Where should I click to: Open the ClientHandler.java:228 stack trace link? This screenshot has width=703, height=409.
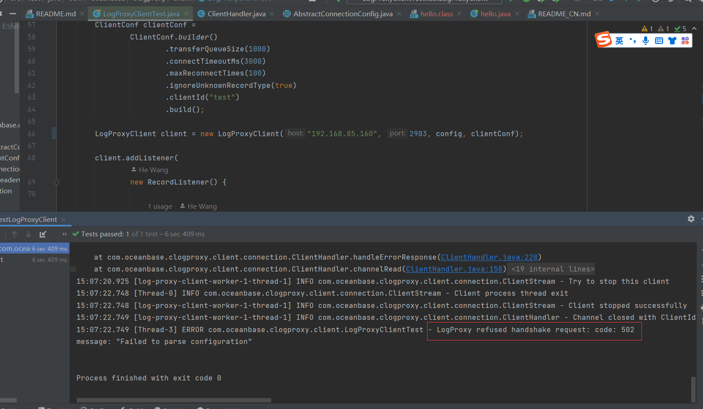coord(489,257)
